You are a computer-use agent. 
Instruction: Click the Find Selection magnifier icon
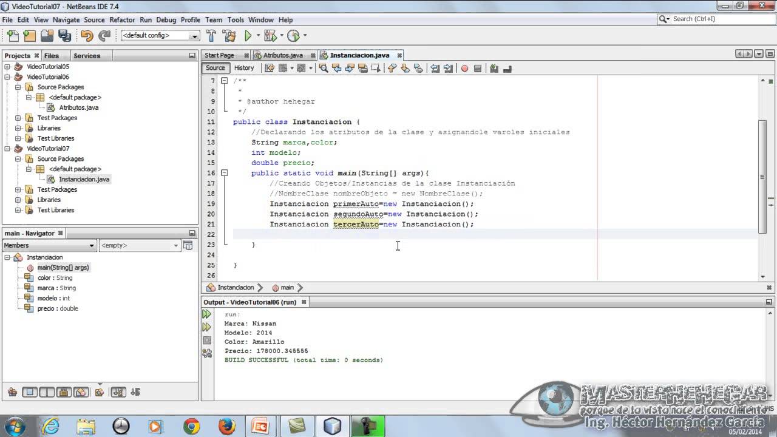pyautogui.click(x=324, y=68)
